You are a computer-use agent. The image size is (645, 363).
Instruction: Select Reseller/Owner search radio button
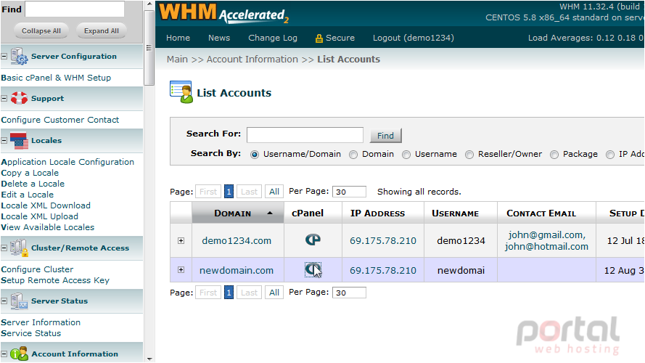click(469, 155)
